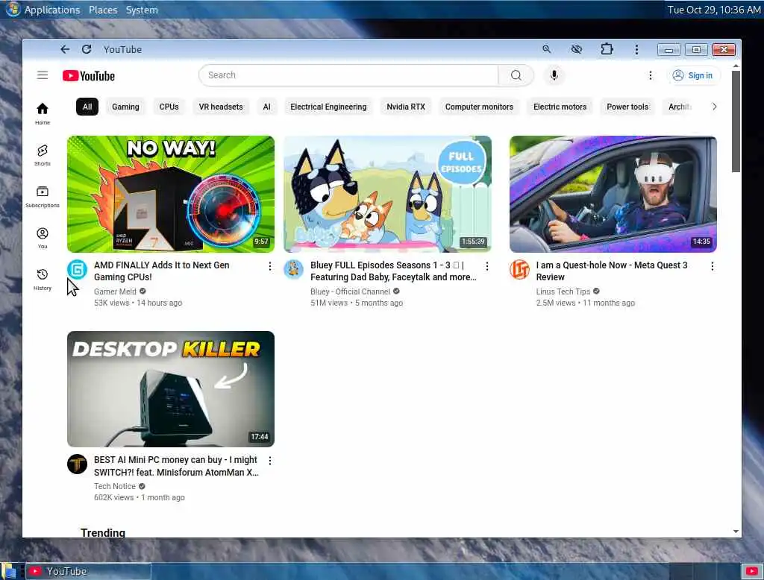Click the YouTube taskbar window button
Screen dimensions: 764x580
(x=88, y=571)
